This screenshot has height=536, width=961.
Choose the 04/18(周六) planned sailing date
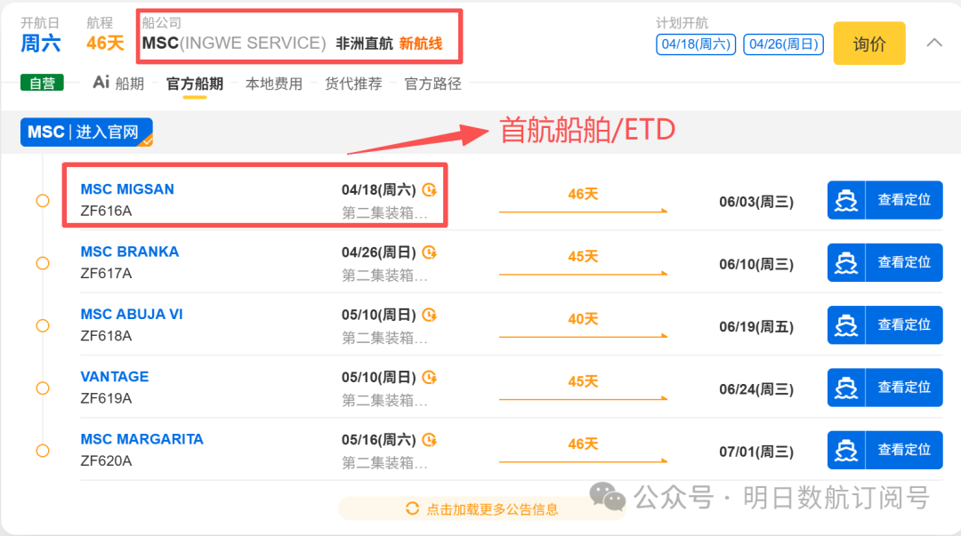coord(695,44)
